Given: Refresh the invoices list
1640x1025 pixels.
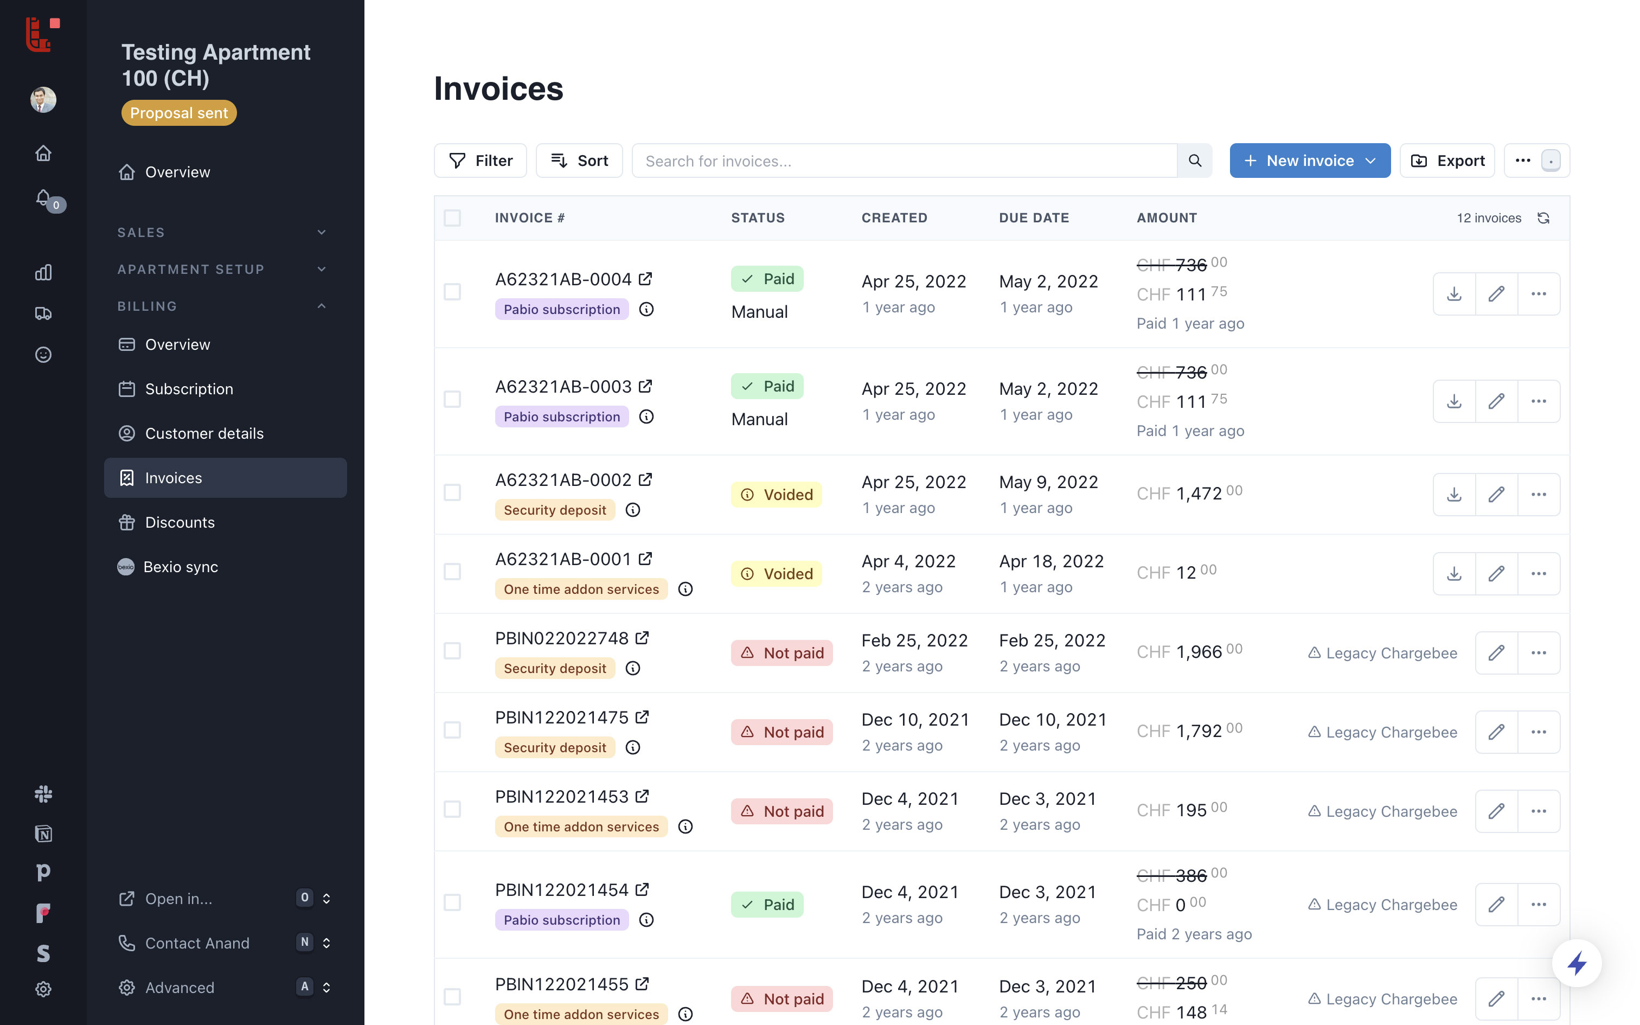Looking at the screenshot, I should pyautogui.click(x=1543, y=217).
